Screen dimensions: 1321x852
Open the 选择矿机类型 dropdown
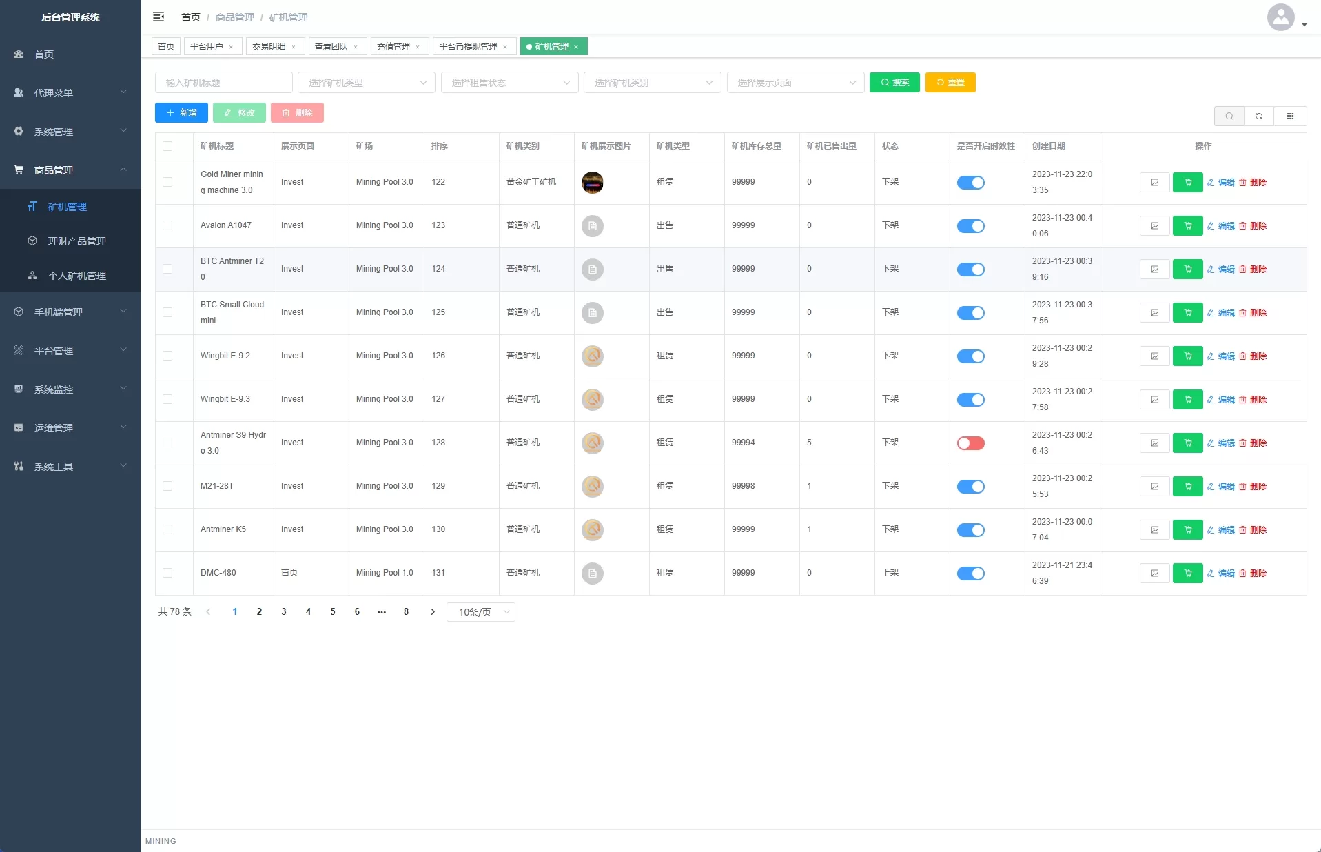[366, 83]
